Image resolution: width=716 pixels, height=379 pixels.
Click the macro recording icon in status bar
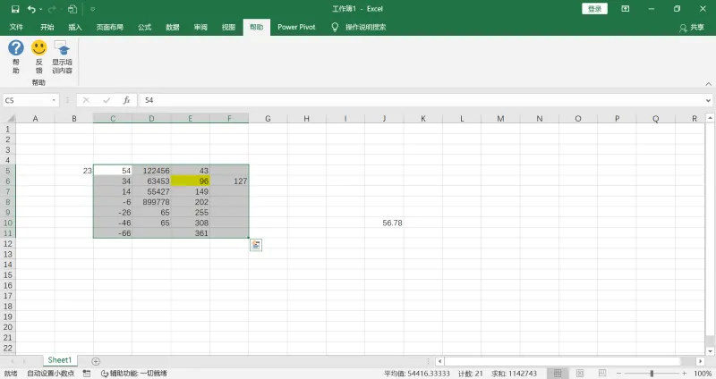pyautogui.click(x=87, y=374)
